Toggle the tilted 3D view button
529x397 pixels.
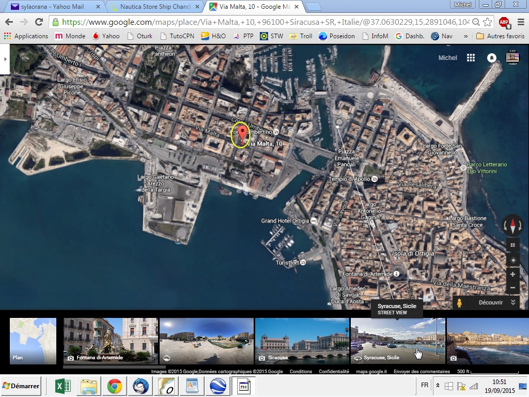(513, 246)
